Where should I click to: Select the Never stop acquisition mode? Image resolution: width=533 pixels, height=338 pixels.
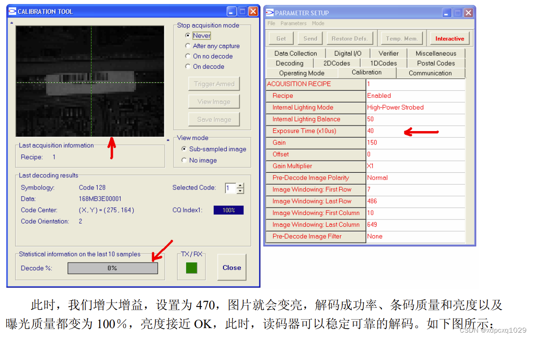tap(188, 35)
